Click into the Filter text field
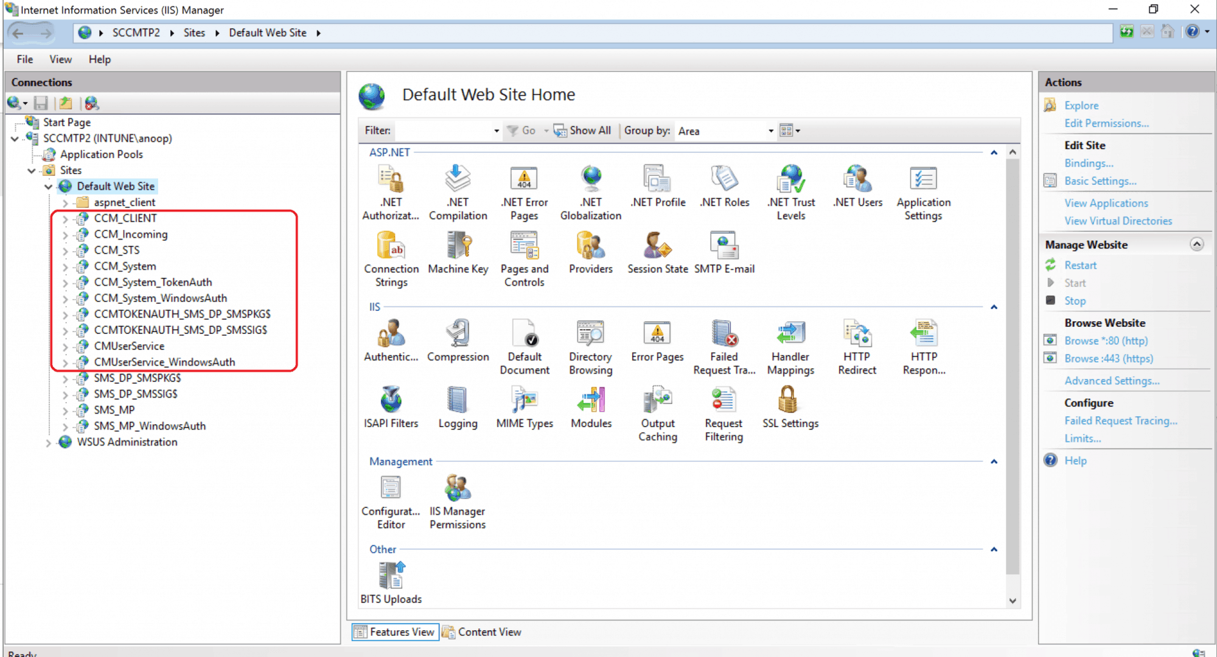 pyautogui.click(x=443, y=131)
